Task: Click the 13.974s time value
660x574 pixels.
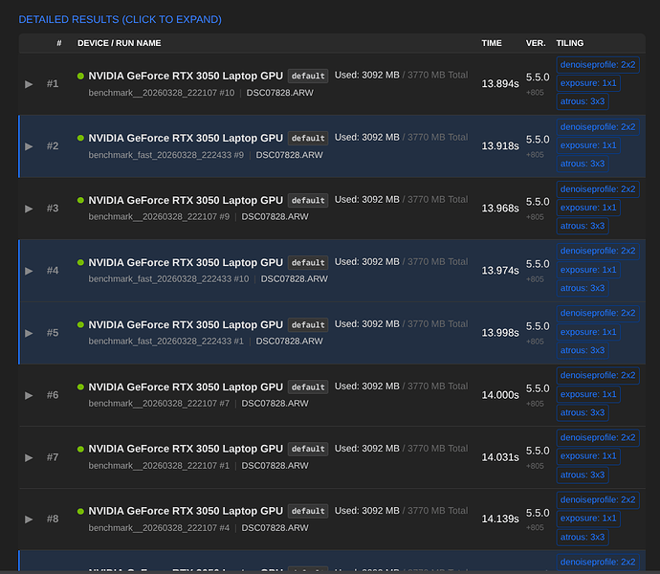Action: [x=500, y=271]
